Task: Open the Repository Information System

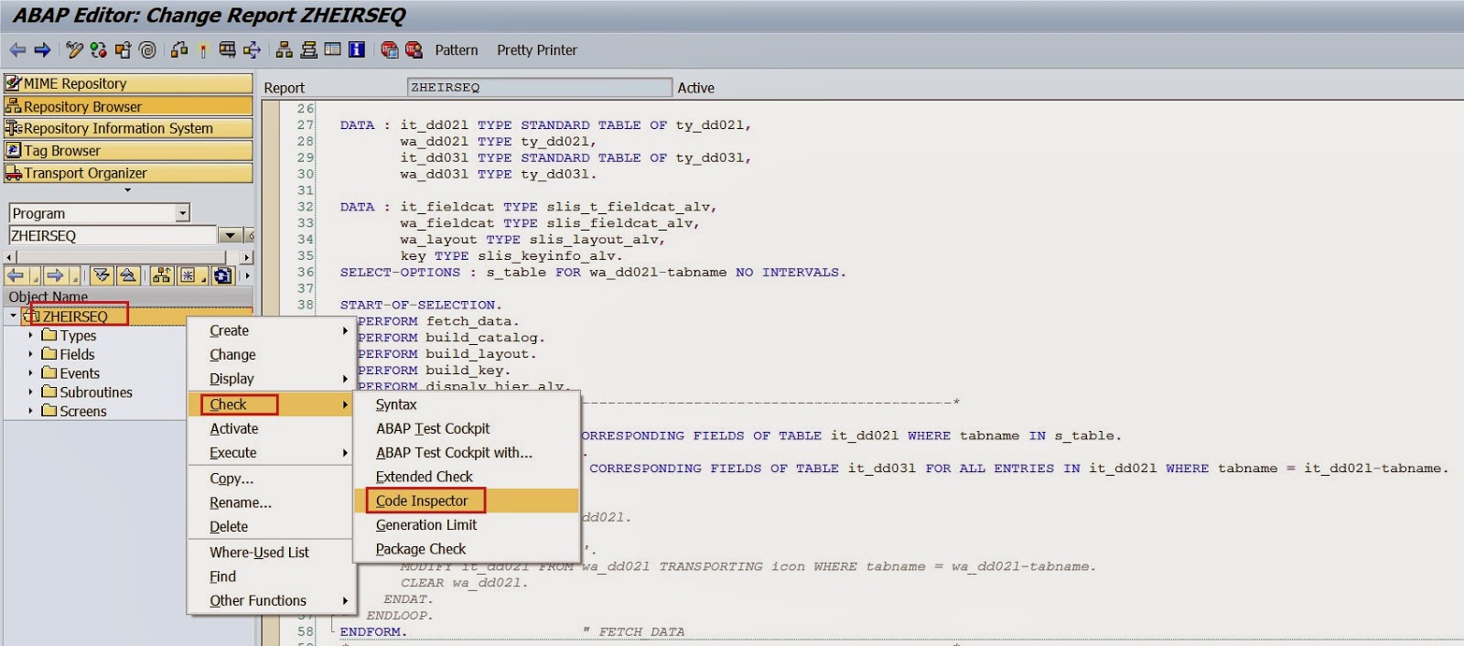Action: coord(128,128)
